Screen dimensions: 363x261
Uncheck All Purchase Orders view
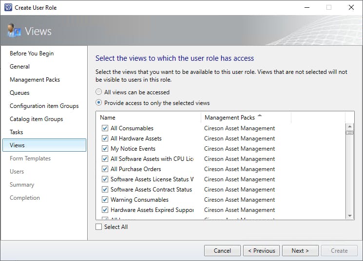click(x=105, y=169)
